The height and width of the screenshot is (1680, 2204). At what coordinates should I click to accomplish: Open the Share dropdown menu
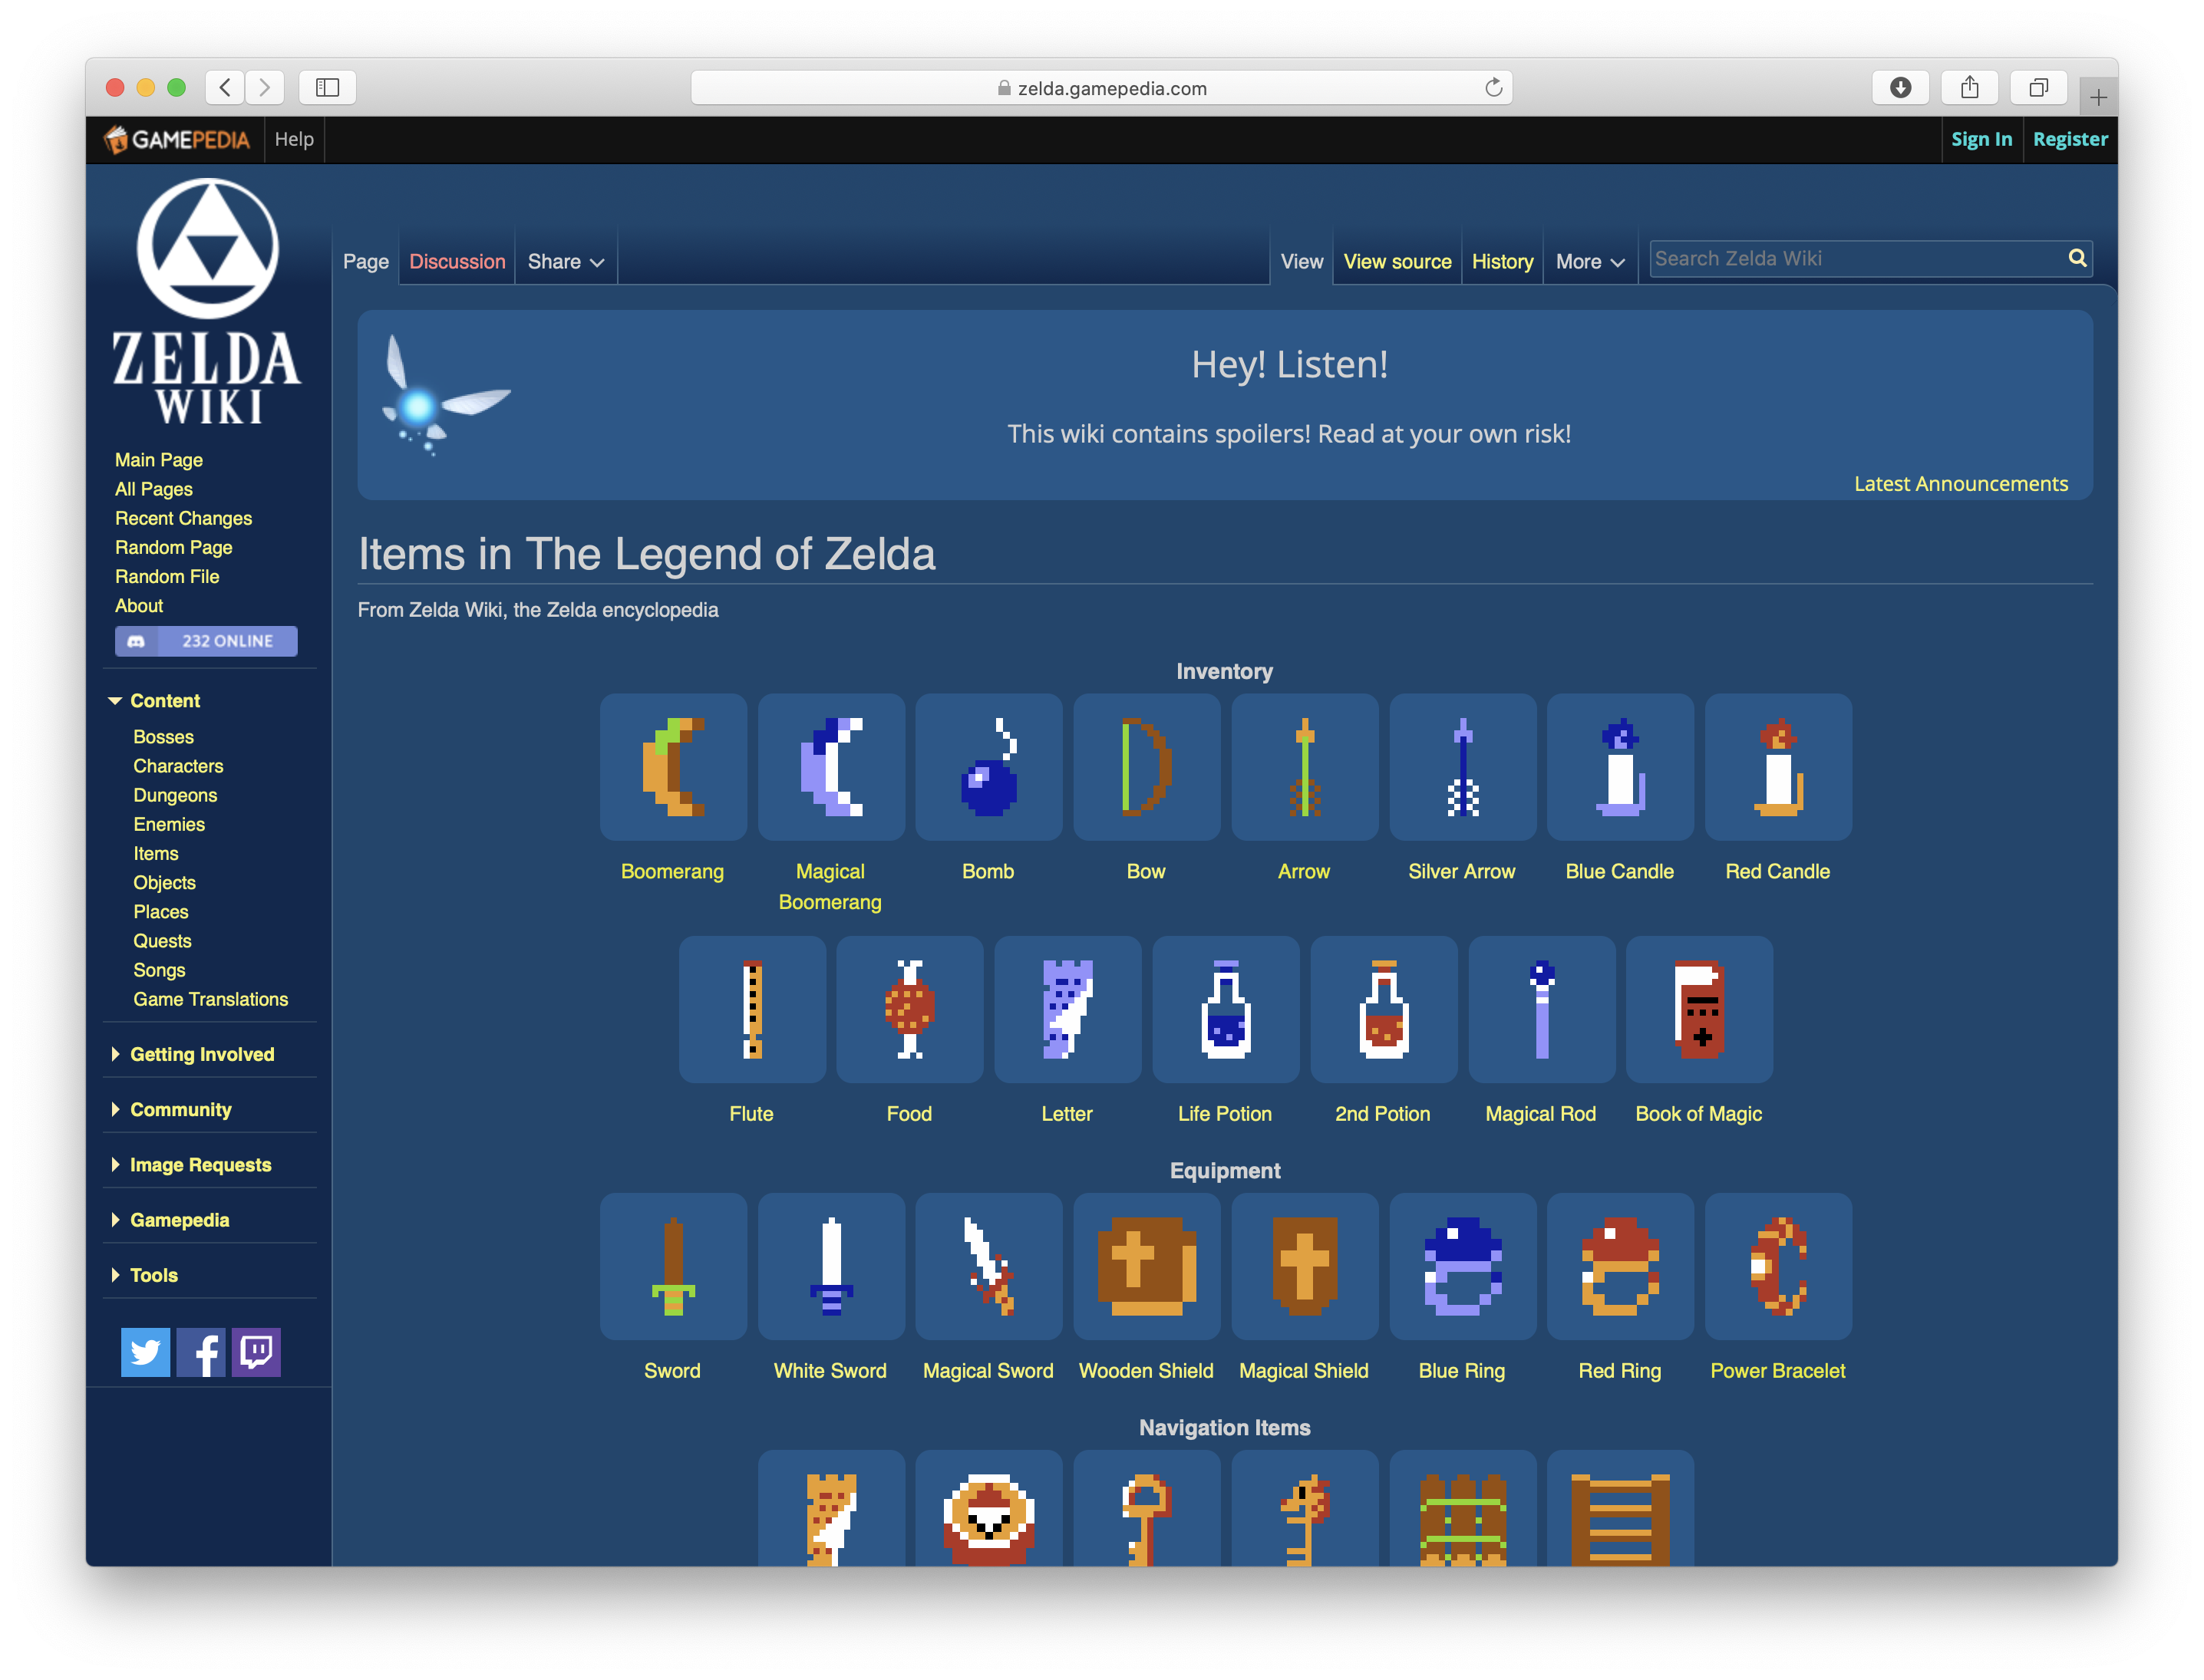coord(566,261)
